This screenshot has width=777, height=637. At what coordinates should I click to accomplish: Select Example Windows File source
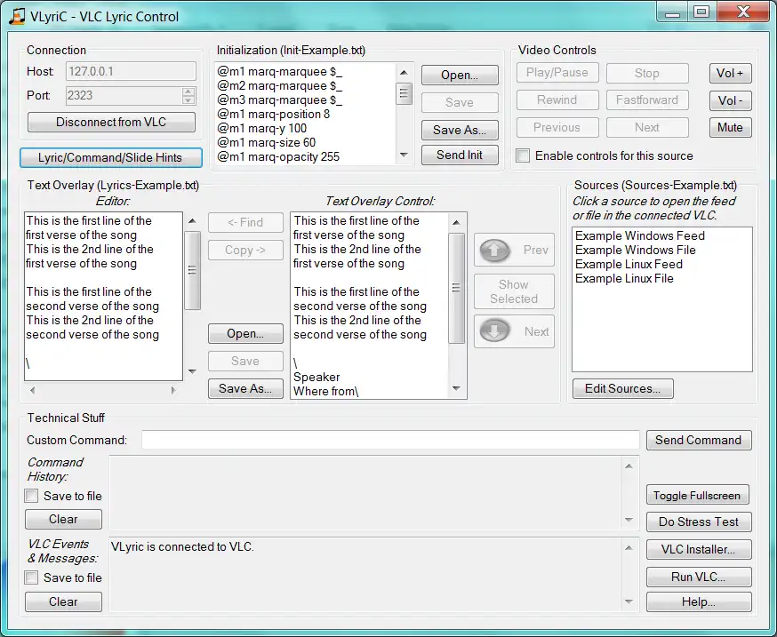[636, 251]
